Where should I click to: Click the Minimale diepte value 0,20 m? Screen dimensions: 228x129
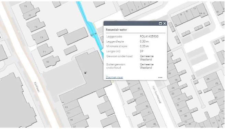[x=144, y=46]
